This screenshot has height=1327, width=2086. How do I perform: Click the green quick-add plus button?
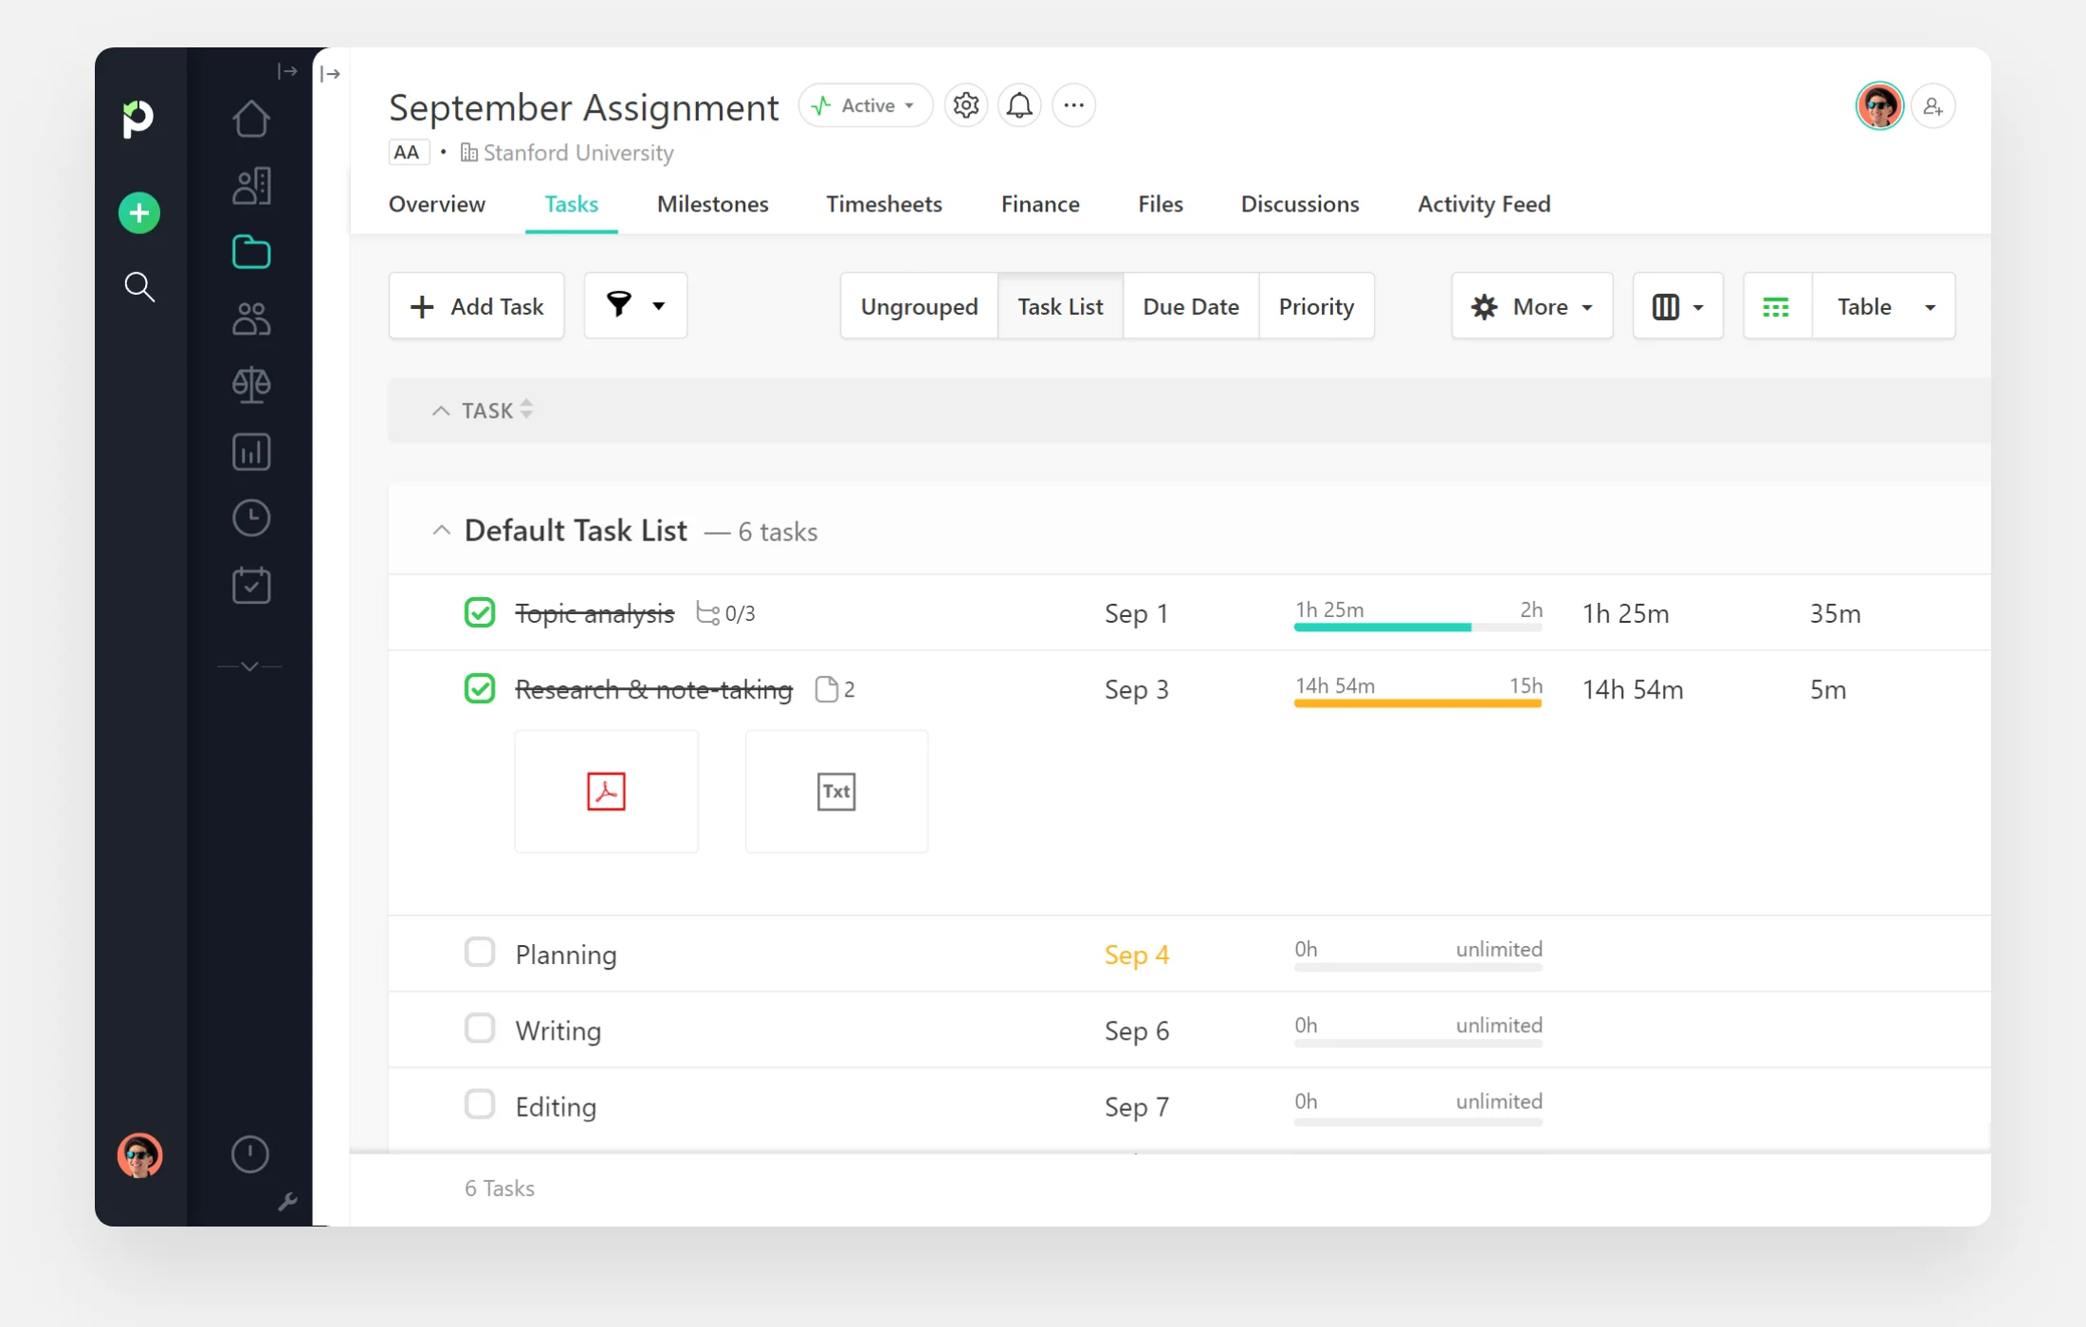(139, 213)
